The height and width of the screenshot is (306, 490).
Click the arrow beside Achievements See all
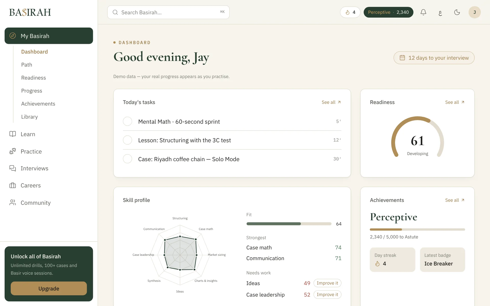point(463,200)
